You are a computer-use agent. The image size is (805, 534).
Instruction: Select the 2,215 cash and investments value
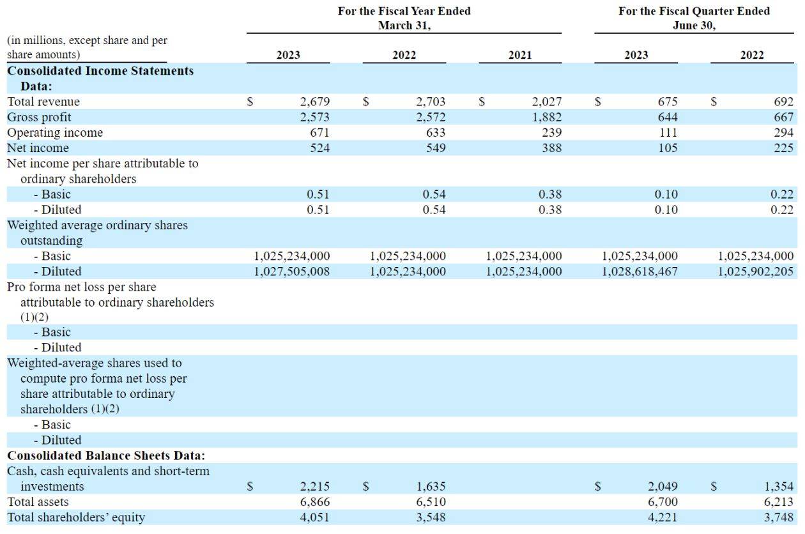314,487
